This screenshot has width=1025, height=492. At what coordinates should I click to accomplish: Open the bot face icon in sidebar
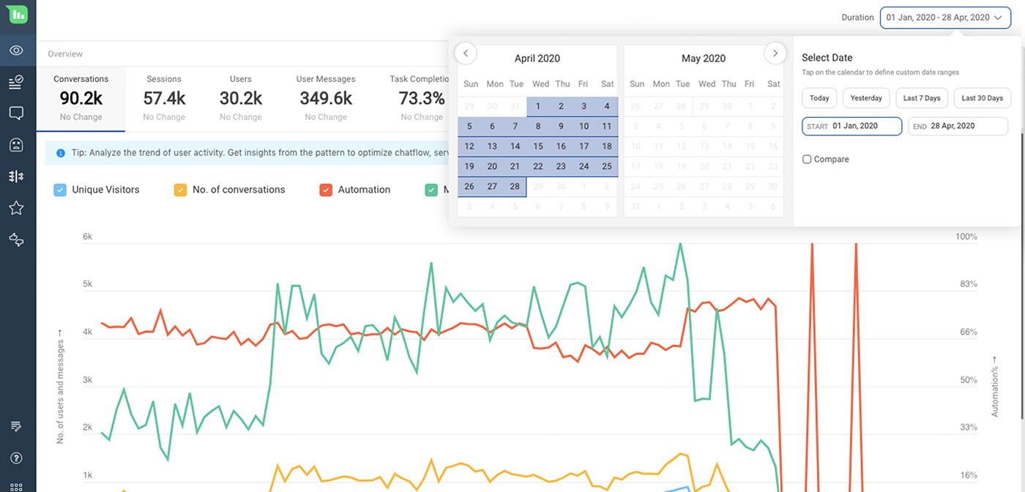pos(18,143)
